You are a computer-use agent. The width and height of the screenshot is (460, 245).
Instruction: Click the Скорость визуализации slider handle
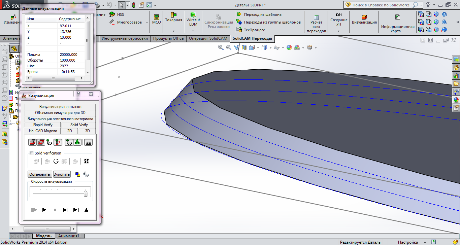tap(86, 193)
